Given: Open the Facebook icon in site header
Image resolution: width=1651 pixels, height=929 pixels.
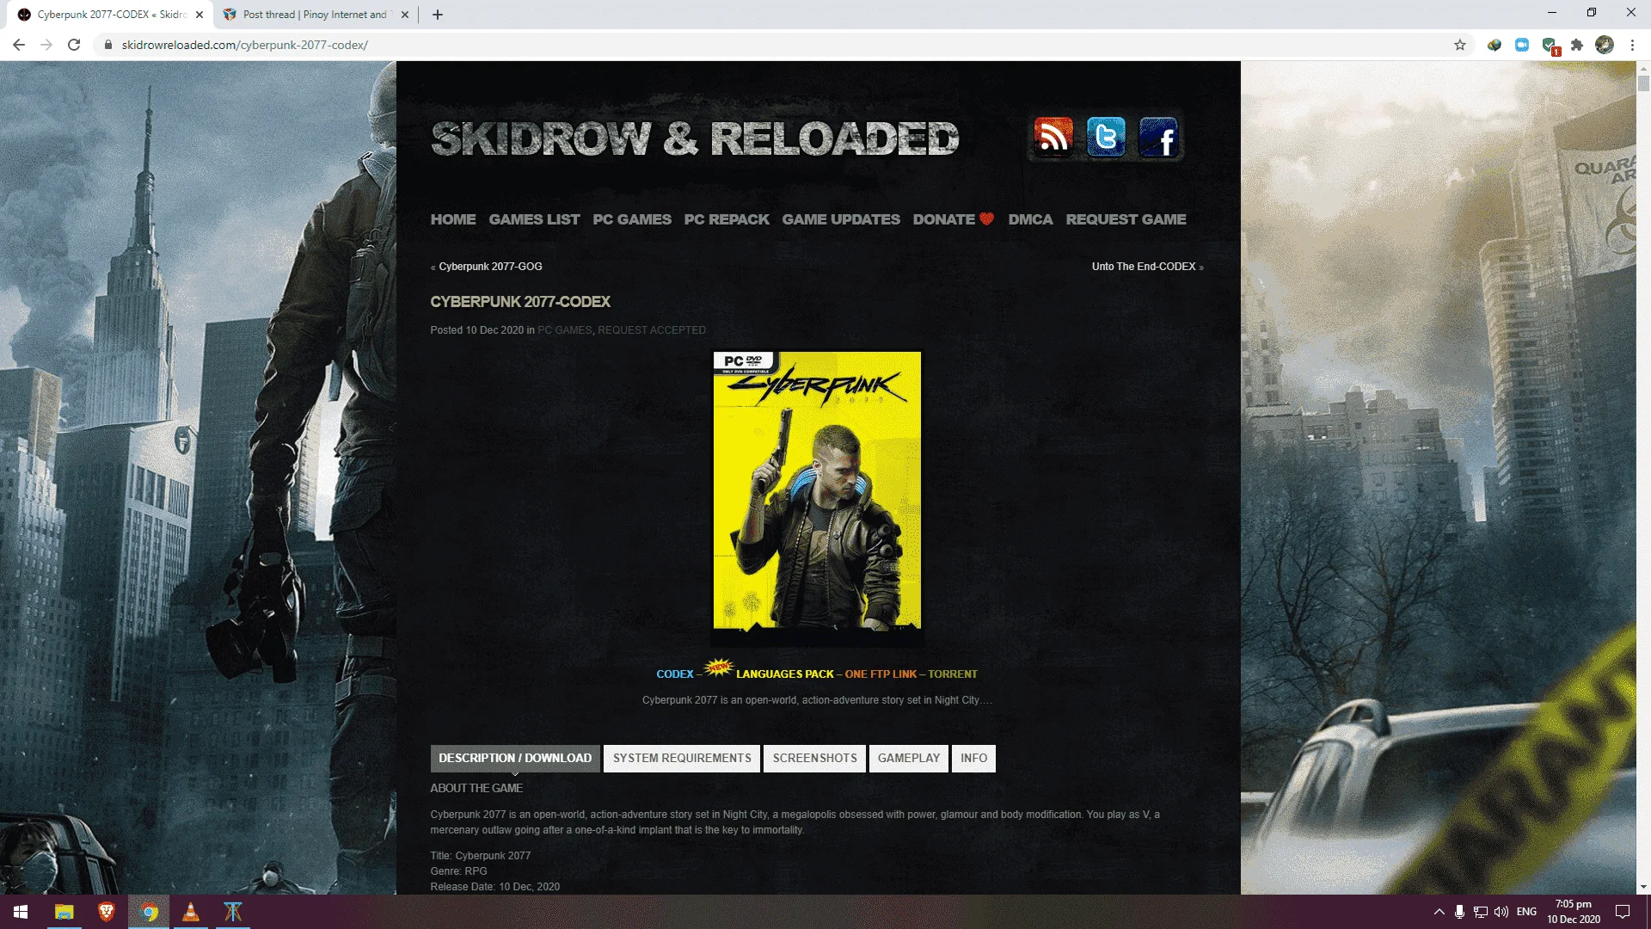Looking at the screenshot, I should point(1158,137).
